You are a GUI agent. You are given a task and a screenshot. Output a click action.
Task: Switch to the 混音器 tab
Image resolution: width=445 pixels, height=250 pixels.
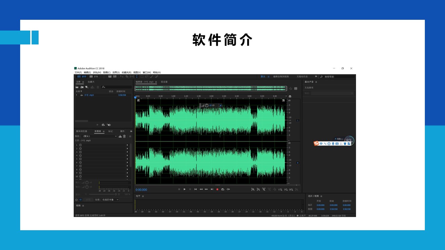click(x=164, y=82)
